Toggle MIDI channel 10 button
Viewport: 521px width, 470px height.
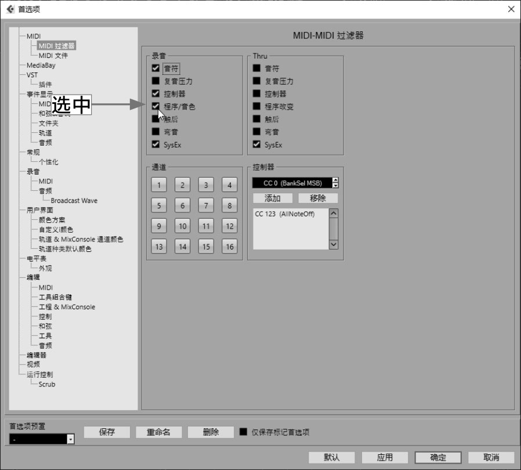click(x=182, y=226)
